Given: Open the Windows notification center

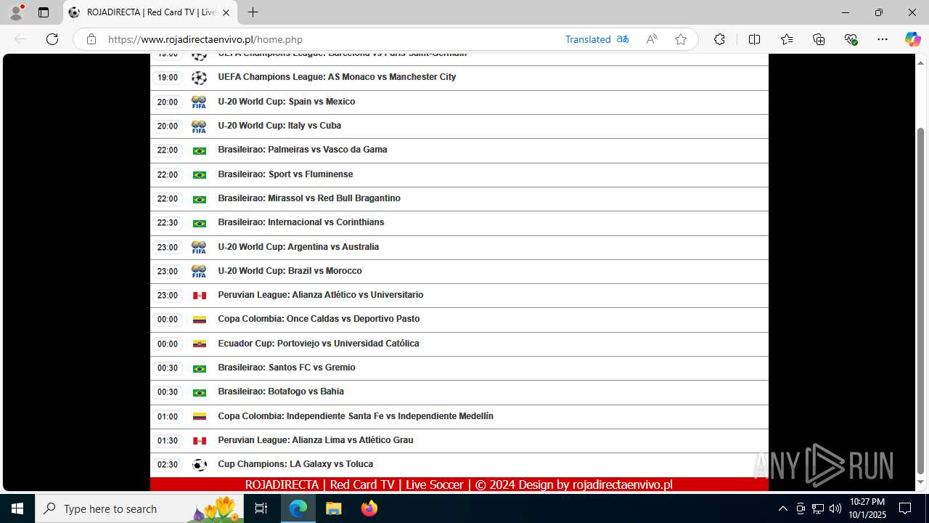Looking at the screenshot, I should [x=905, y=508].
